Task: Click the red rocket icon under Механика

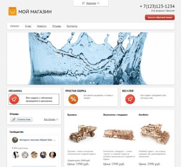Action: [14, 99]
